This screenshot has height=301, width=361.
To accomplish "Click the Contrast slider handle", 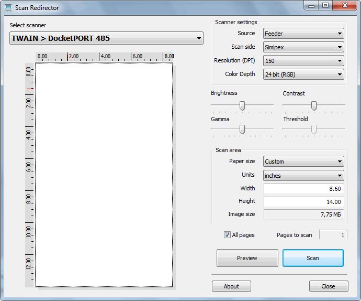I will (x=314, y=105).
